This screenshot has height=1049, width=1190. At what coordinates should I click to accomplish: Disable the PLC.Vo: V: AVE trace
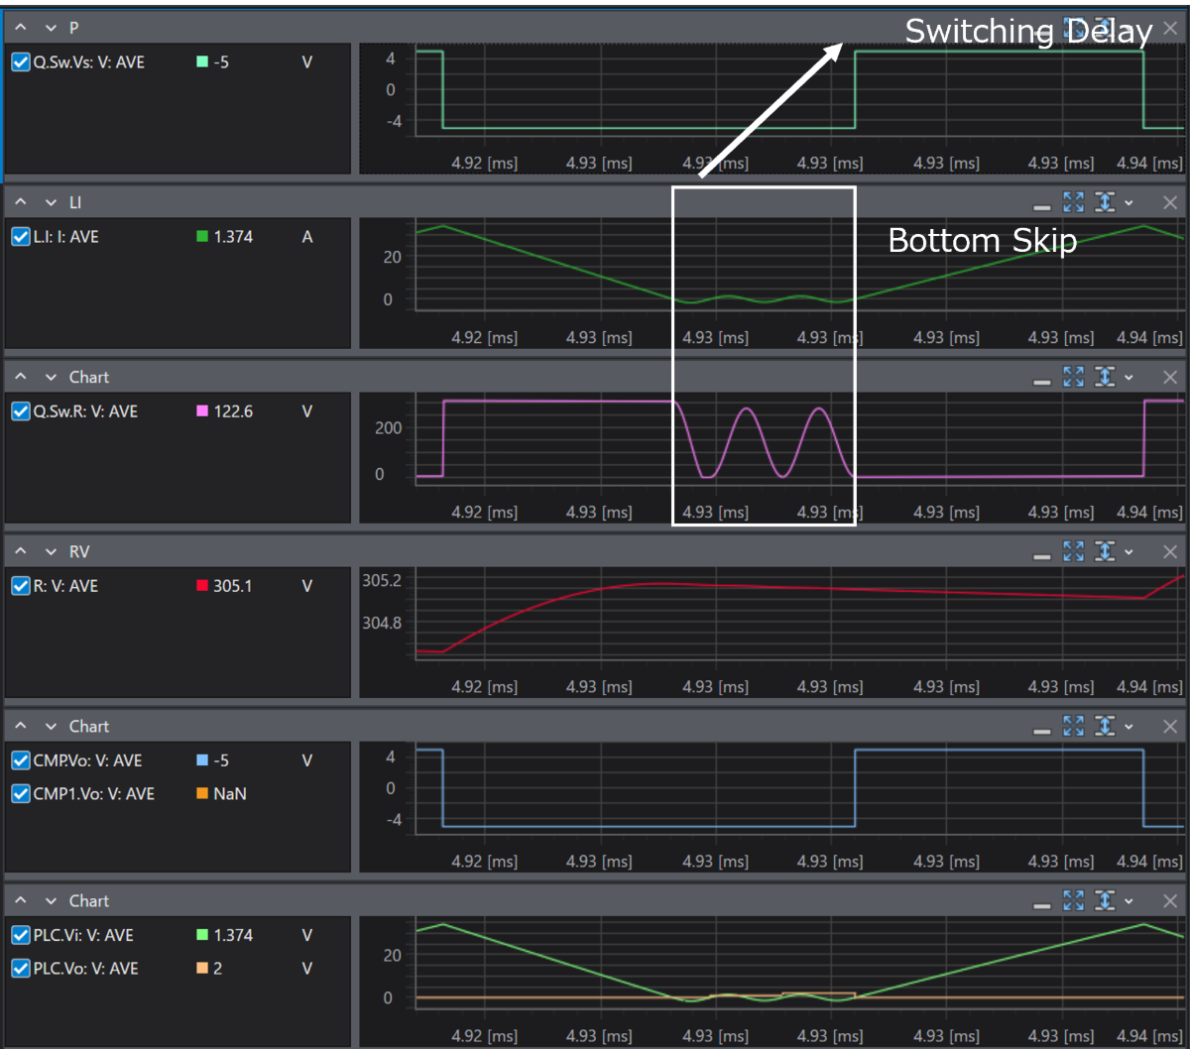click(x=21, y=969)
